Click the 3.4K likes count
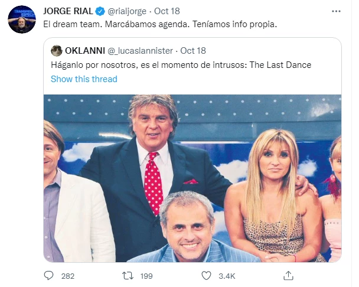Viewport: 359px width, 287px height. coord(227,276)
